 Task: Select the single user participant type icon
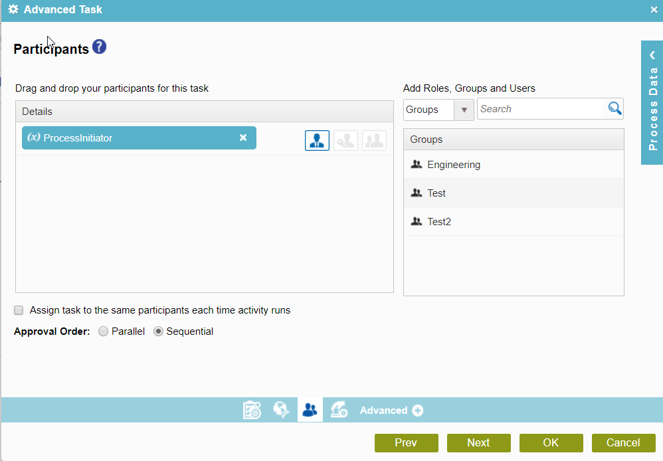pos(317,140)
